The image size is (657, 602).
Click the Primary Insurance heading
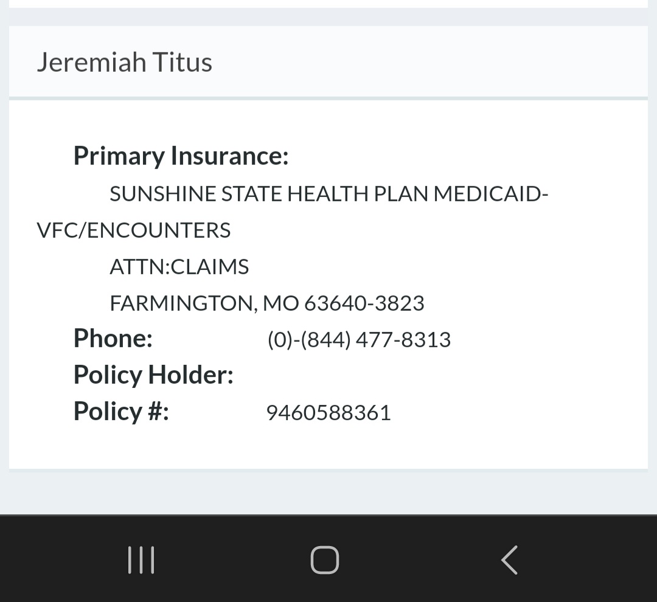coord(181,156)
